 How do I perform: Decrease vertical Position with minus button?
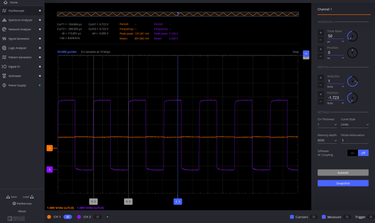[321, 102]
